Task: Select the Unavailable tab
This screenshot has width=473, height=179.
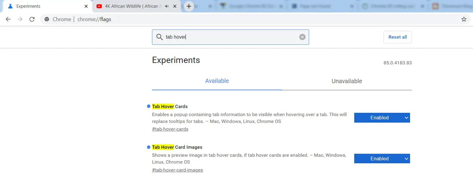Action: (347, 81)
